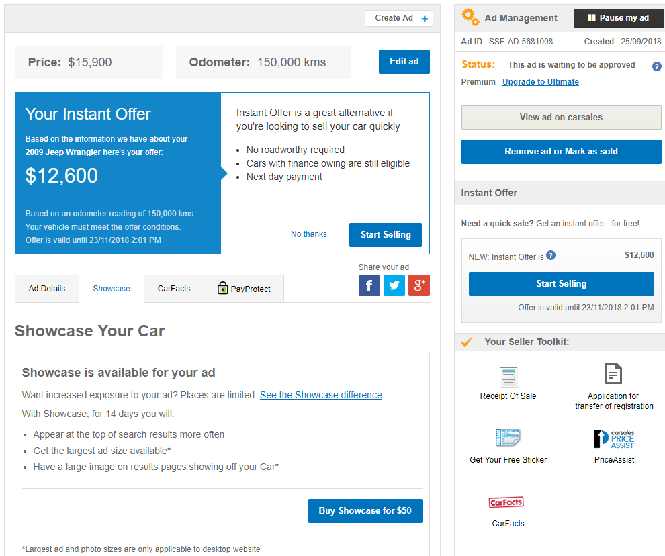Open the Receipt Of Sale document icon

[508, 377]
